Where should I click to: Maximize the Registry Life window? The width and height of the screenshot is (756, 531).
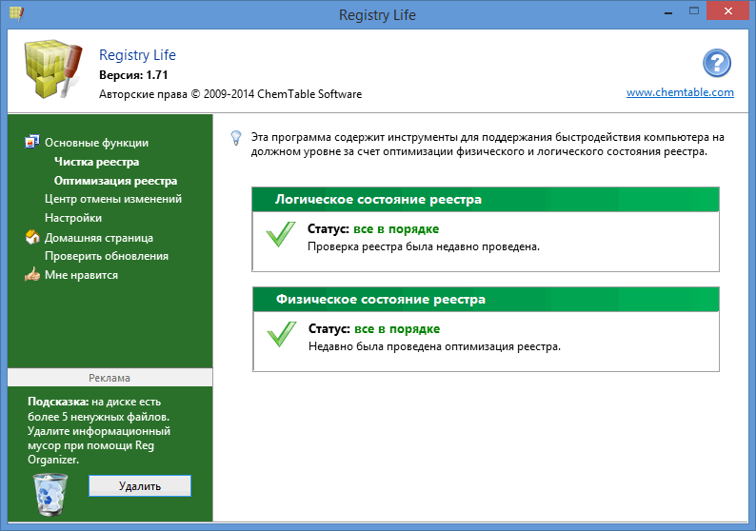(694, 11)
